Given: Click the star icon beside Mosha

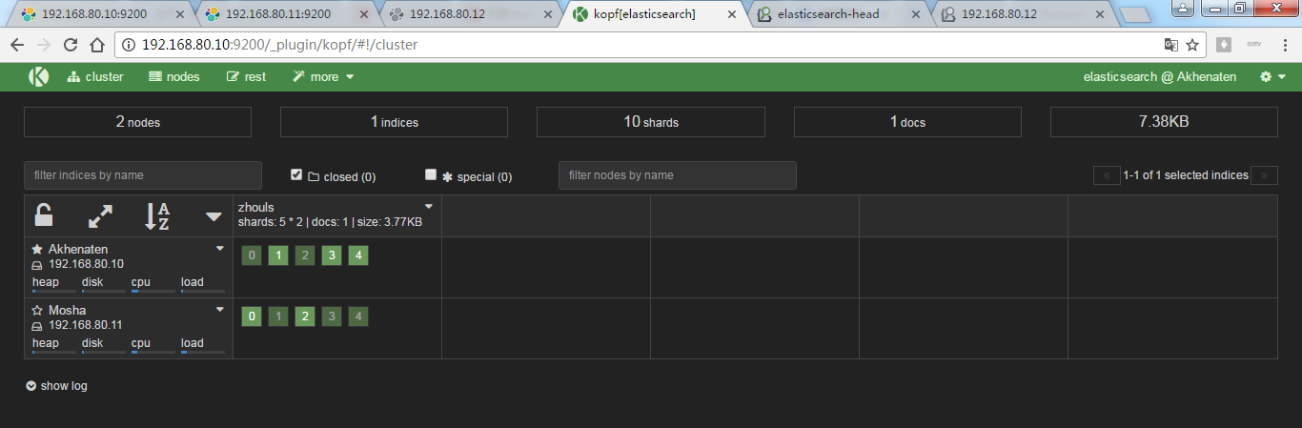Looking at the screenshot, I should pyautogui.click(x=38, y=310).
